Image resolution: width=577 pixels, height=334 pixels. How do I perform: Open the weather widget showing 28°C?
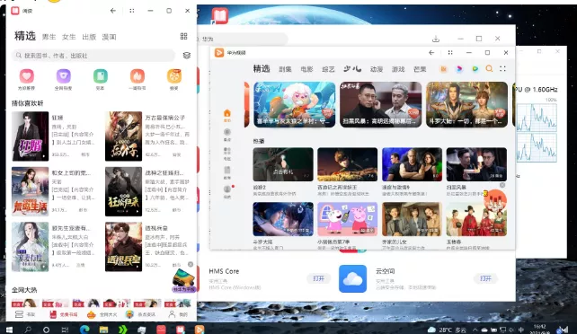pos(447,330)
